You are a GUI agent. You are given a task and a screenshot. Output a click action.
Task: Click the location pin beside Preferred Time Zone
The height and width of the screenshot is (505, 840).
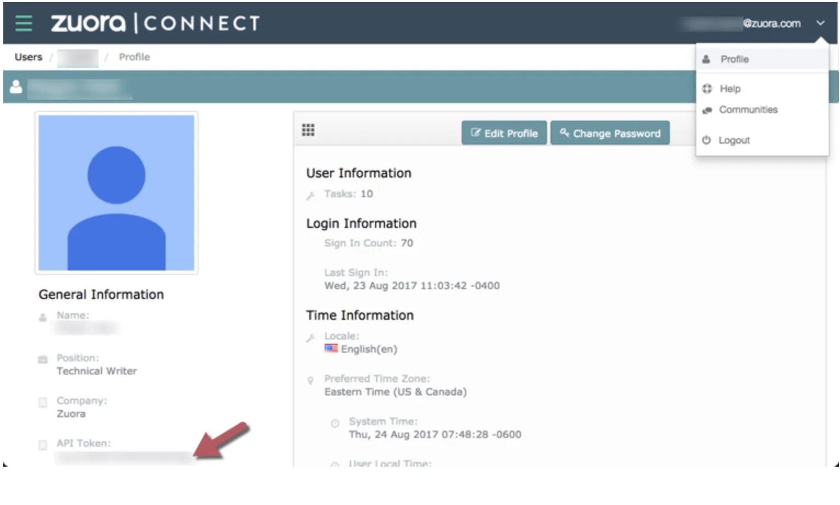310,380
